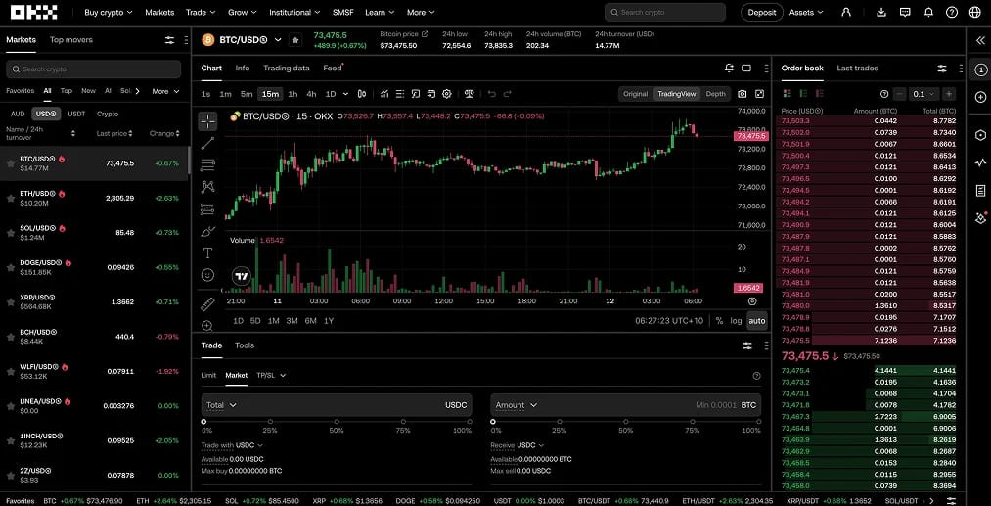Toggle favorite star for ETH/USD row
The height and width of the screenshot is (506, 991).
11,198
